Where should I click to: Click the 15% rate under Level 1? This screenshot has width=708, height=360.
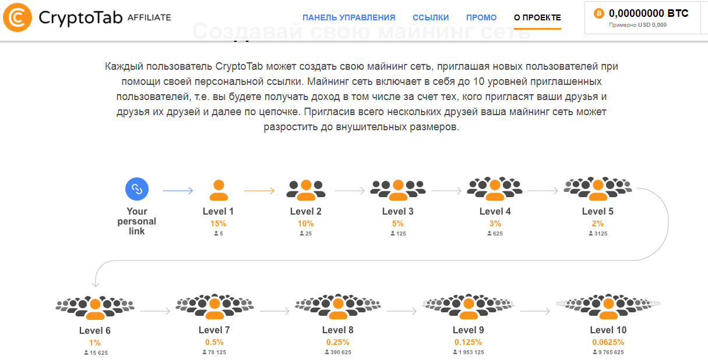click(218, 223)
